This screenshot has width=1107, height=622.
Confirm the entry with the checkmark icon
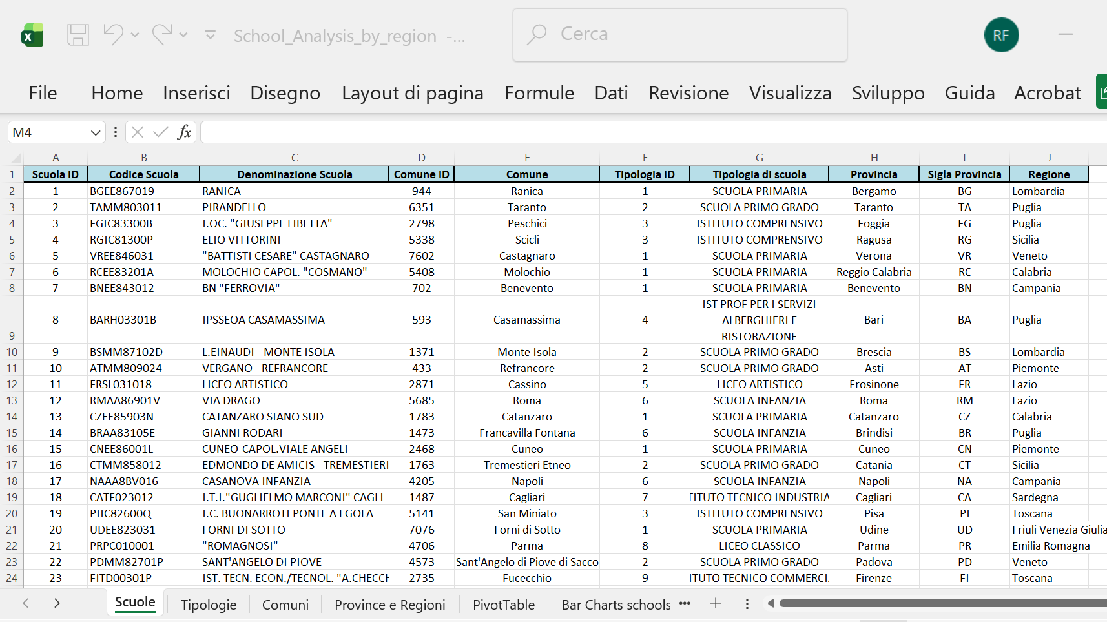tap(161, 132)
